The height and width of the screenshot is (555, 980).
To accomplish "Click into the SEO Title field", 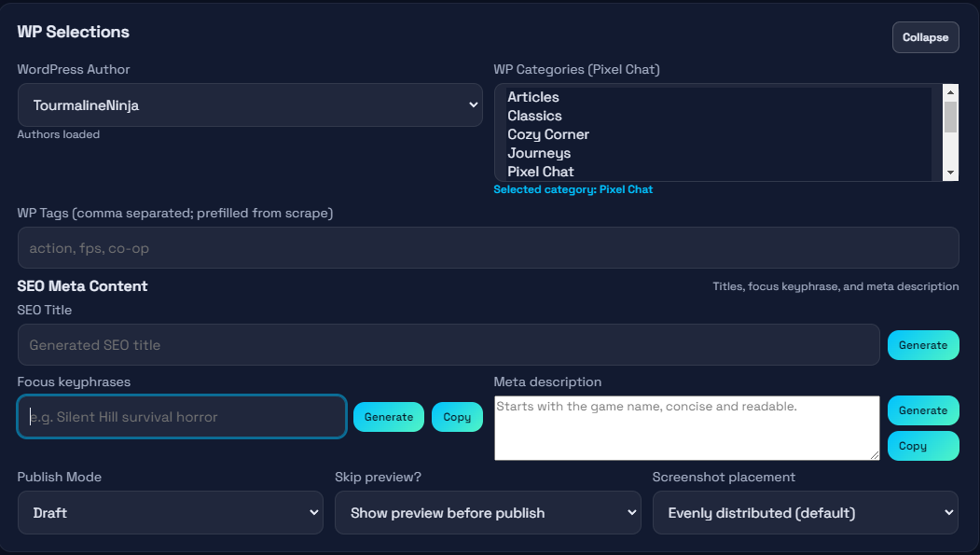I will coord(449,345).
